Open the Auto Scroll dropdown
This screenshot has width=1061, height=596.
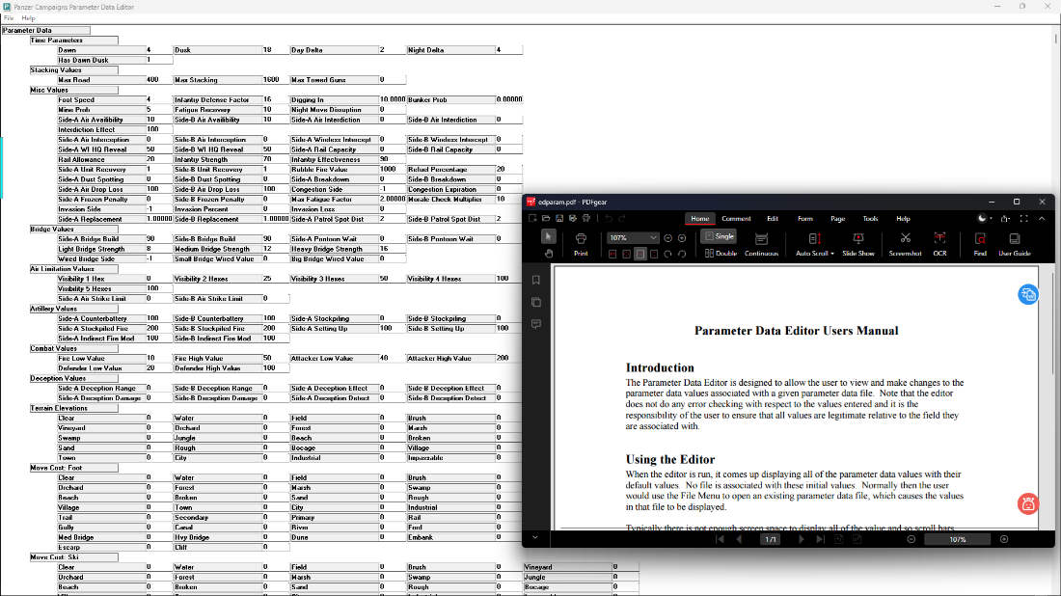pyautogui.click(x=815, y=244)
